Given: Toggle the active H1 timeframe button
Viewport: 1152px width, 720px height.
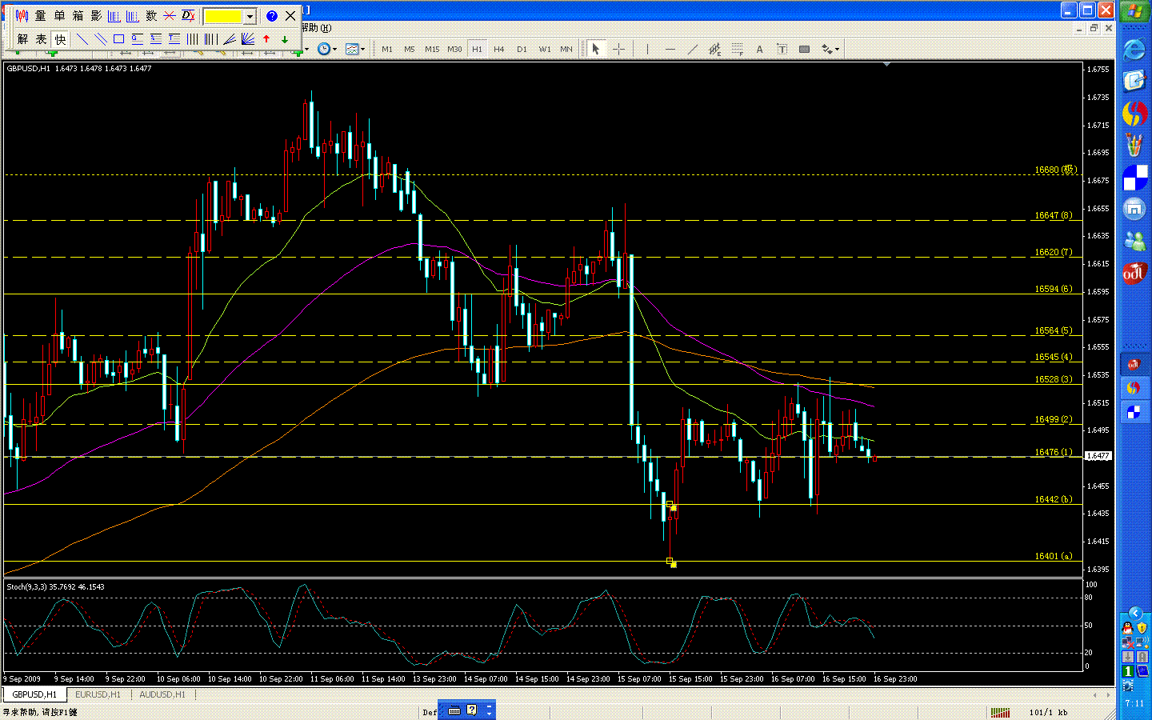Looking at the screenshot, I should [x=477, y=49].
